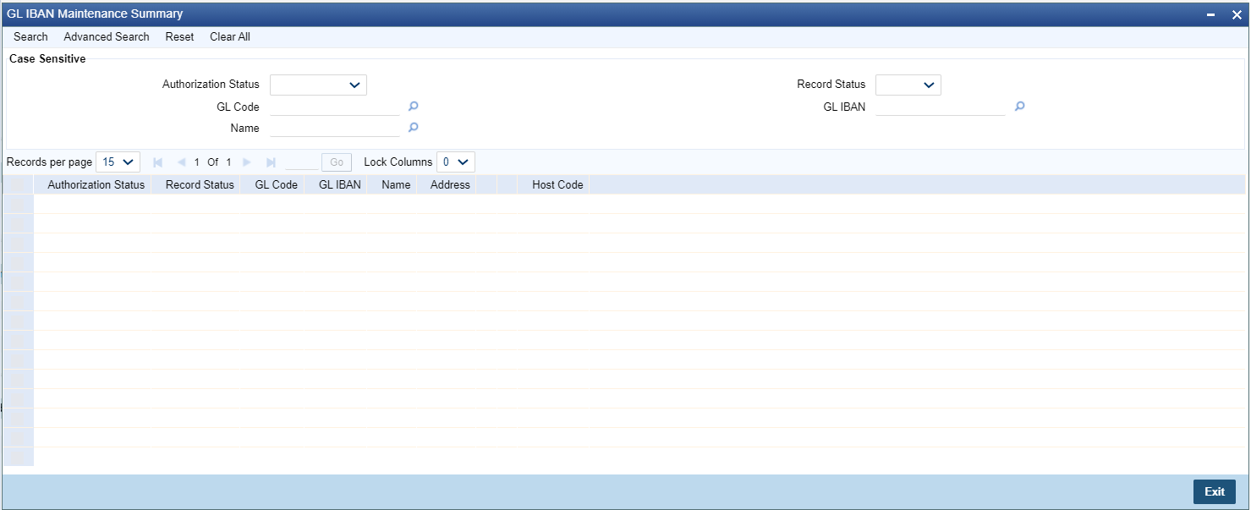Image resolution: width=1251 pixels, height=510 pixels.
Task: Close the GL IBAN Maintenance Summary window
Action: (1236, 14)
